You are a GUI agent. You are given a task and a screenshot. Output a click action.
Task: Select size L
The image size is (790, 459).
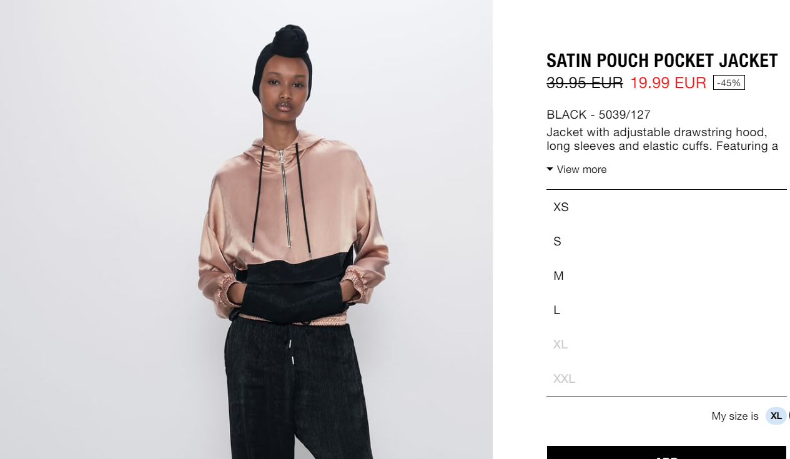point(666,310)
